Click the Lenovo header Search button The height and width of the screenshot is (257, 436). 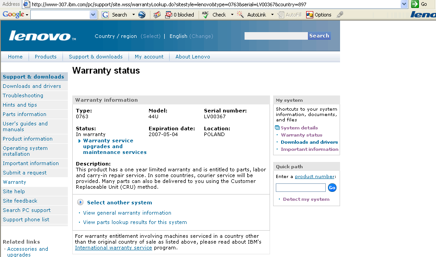(319, 36)
